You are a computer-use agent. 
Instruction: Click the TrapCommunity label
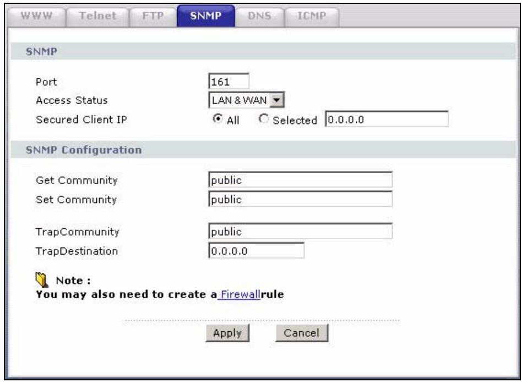point(78,232)
